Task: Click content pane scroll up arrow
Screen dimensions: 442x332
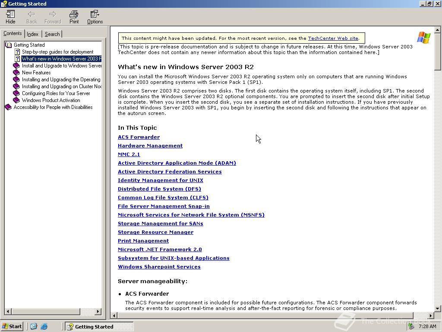Action: (x=438, y=30)
